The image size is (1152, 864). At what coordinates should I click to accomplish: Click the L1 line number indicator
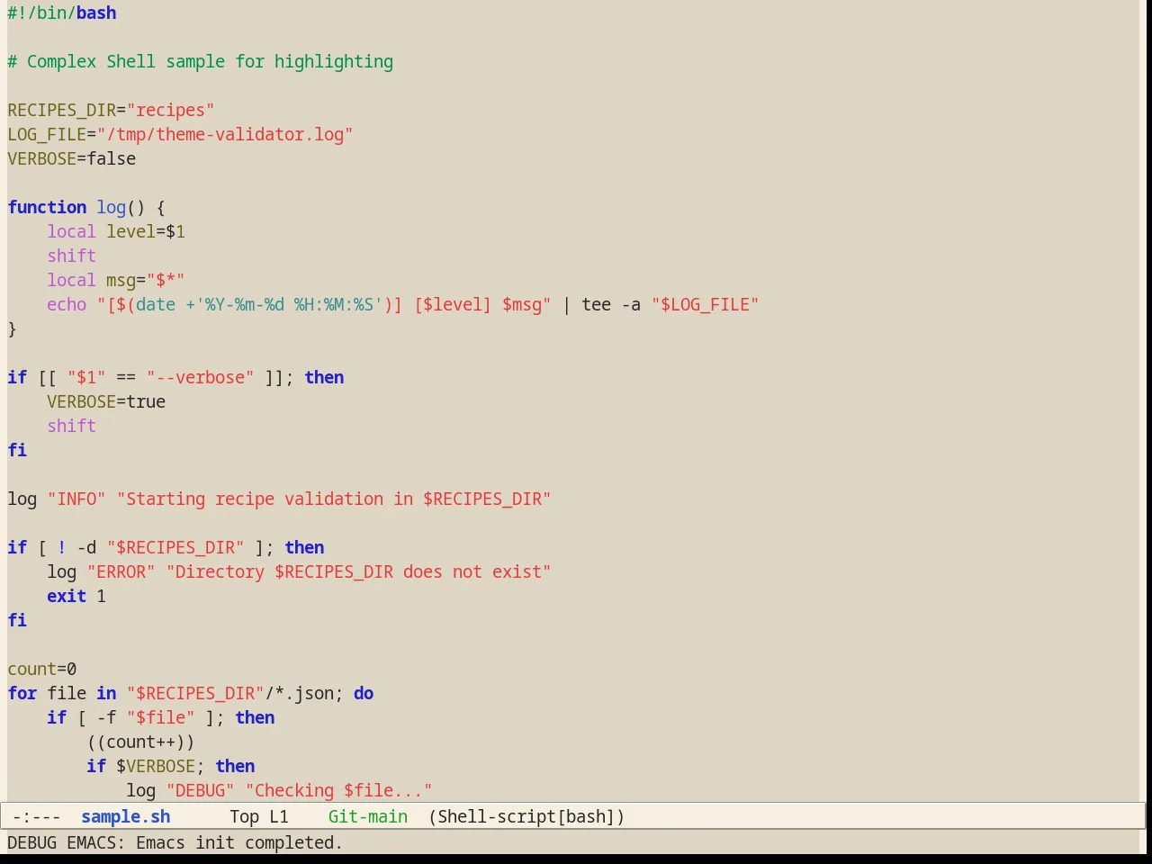279,816
